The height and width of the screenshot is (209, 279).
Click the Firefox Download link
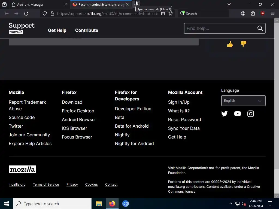point(72,102)
